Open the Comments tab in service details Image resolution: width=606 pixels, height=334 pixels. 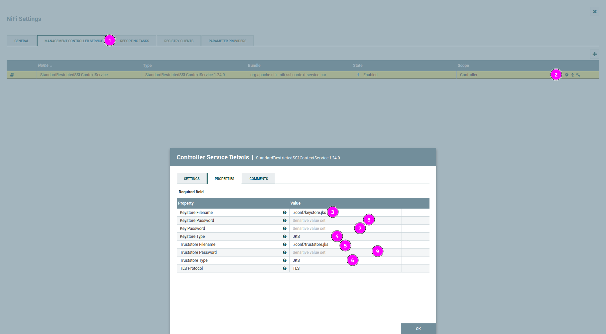259,179
